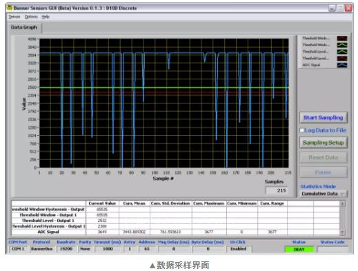This screenshot has height=271, width=358.
Task: Click the second Threshold Window green legend icon
Action: pos(342,45)
